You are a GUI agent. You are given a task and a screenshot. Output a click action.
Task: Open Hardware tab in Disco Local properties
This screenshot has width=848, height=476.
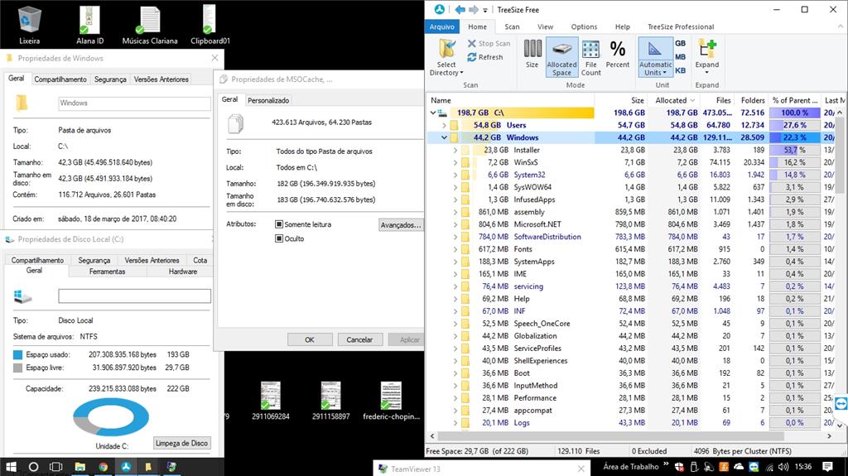coord(183,272)
